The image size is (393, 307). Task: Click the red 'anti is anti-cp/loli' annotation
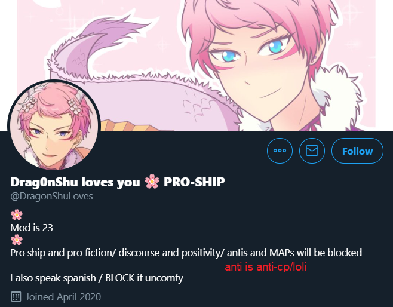(x=266, y=267)
